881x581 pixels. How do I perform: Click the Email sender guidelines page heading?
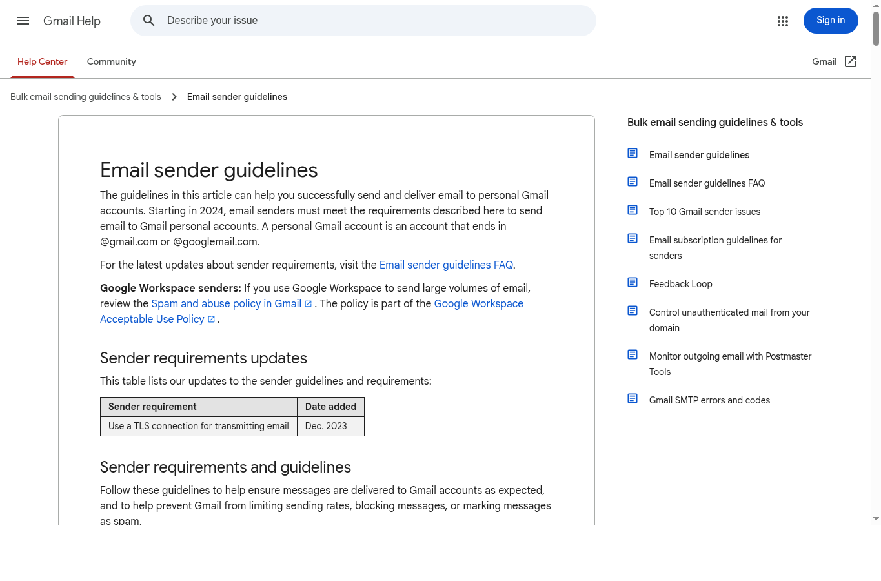point(209,170)
